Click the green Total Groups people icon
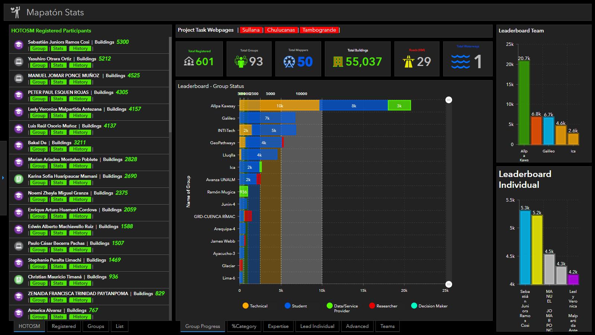595x335 pixels. [241, 61]
